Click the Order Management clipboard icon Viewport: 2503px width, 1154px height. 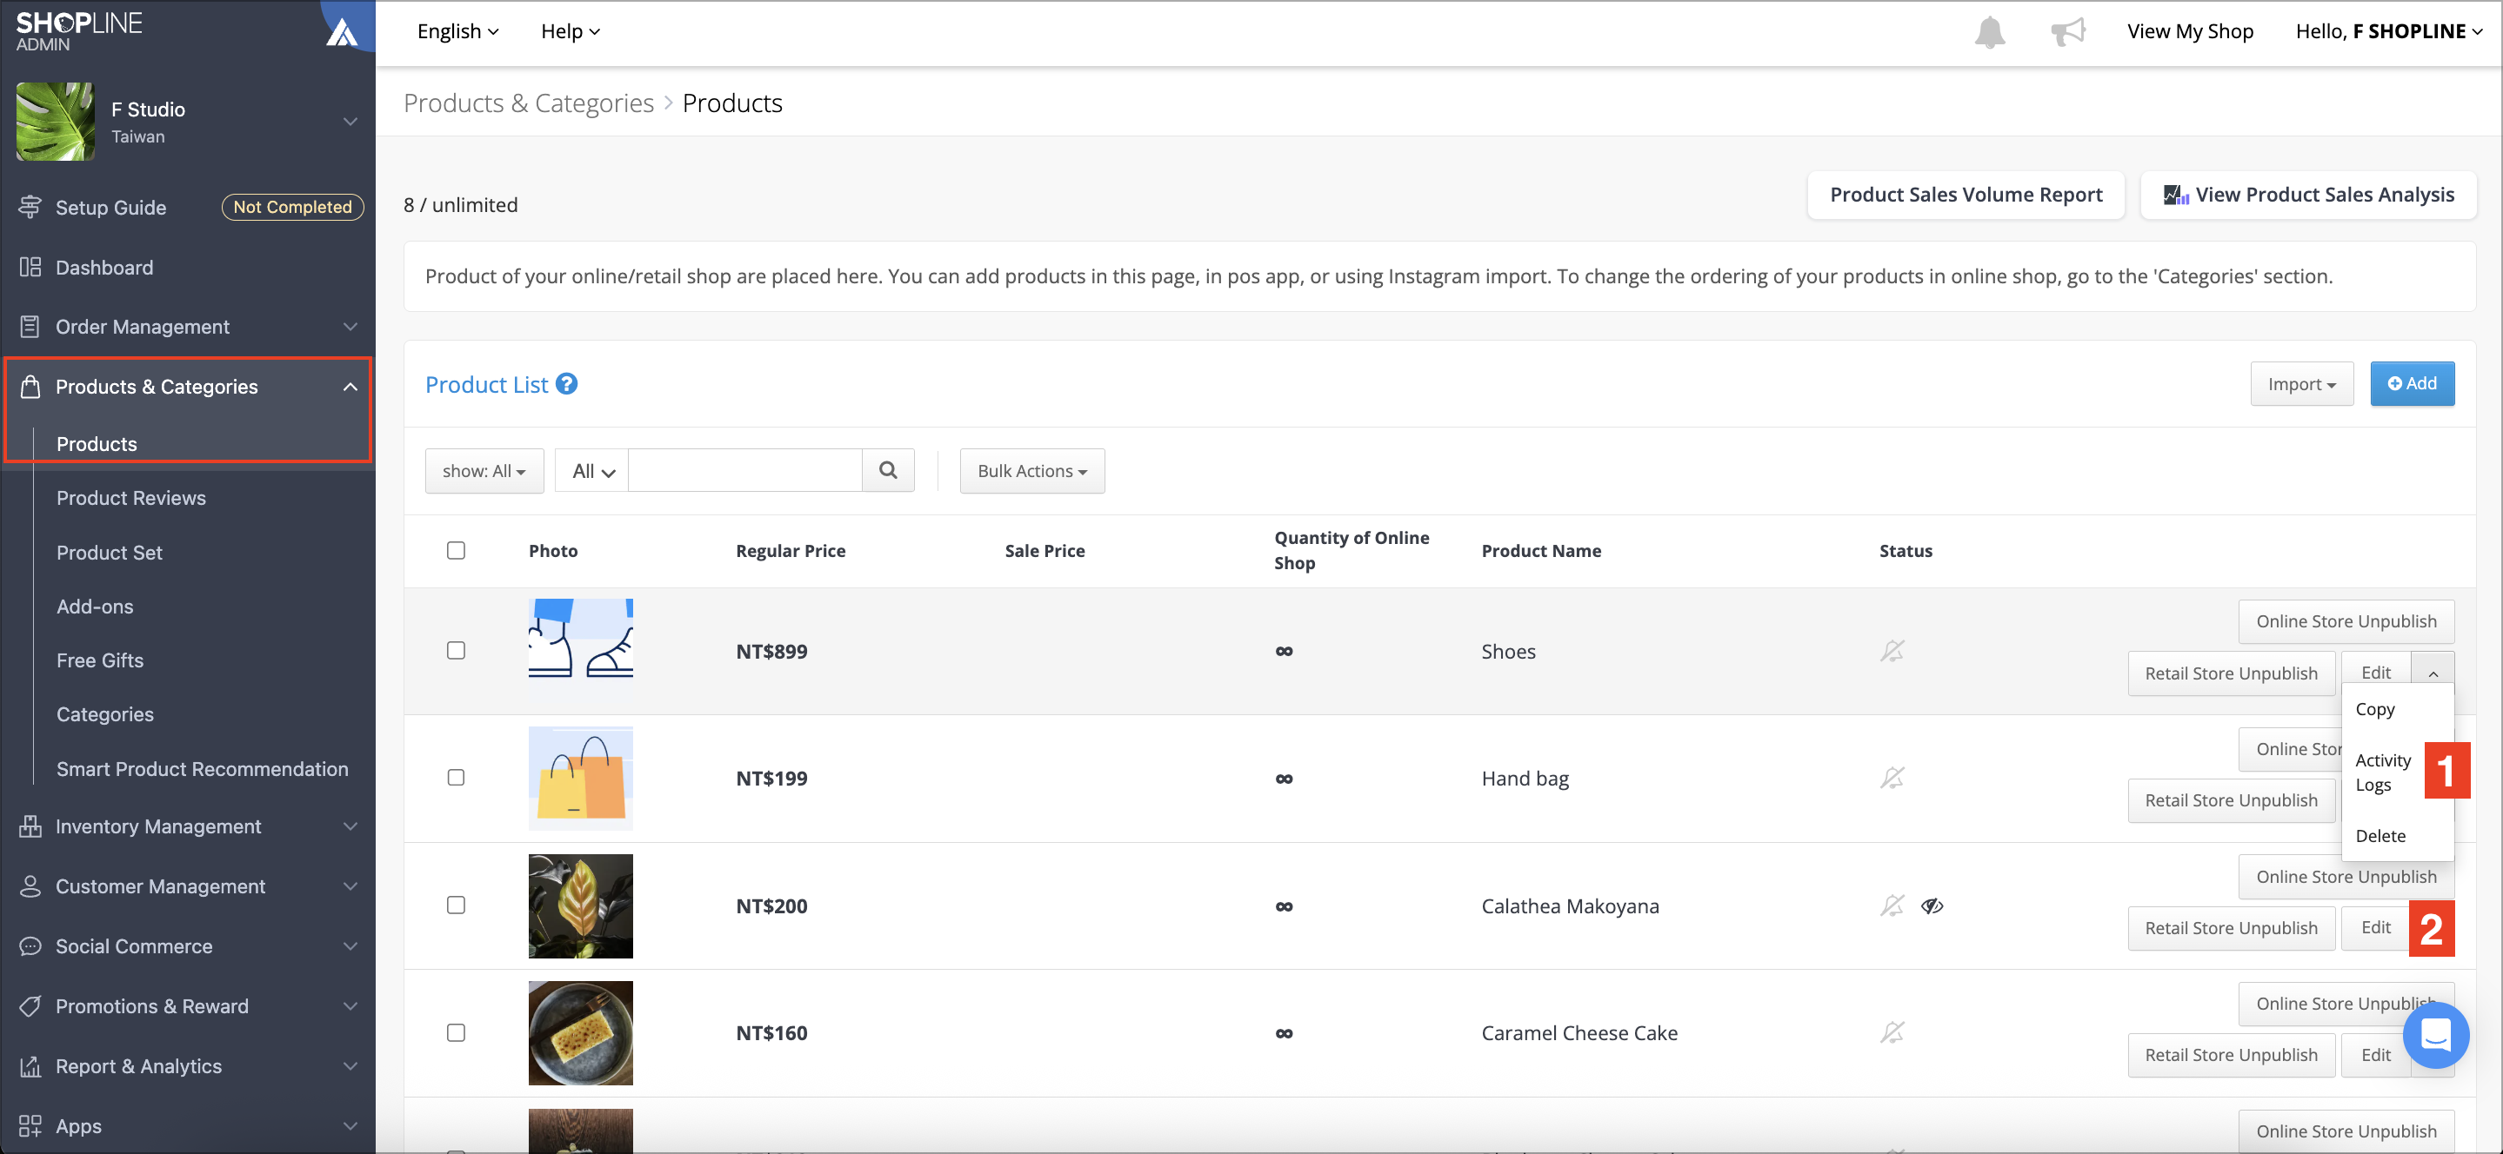[x=30, y=327]
